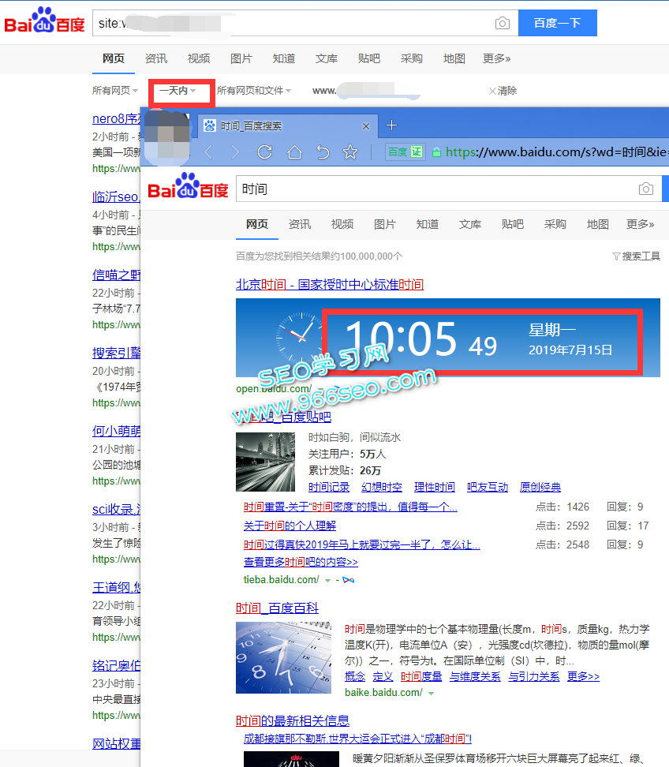
Task: Select 视频 tab in the background window
Action: tap(199, 58)
